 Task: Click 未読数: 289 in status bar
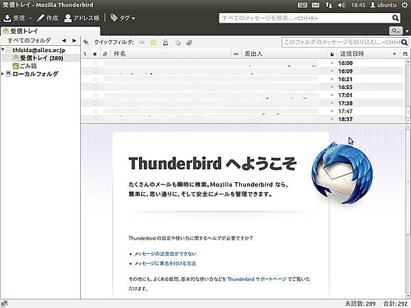point(360,304)
